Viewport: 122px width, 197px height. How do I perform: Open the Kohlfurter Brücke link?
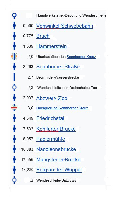(56, 129)
